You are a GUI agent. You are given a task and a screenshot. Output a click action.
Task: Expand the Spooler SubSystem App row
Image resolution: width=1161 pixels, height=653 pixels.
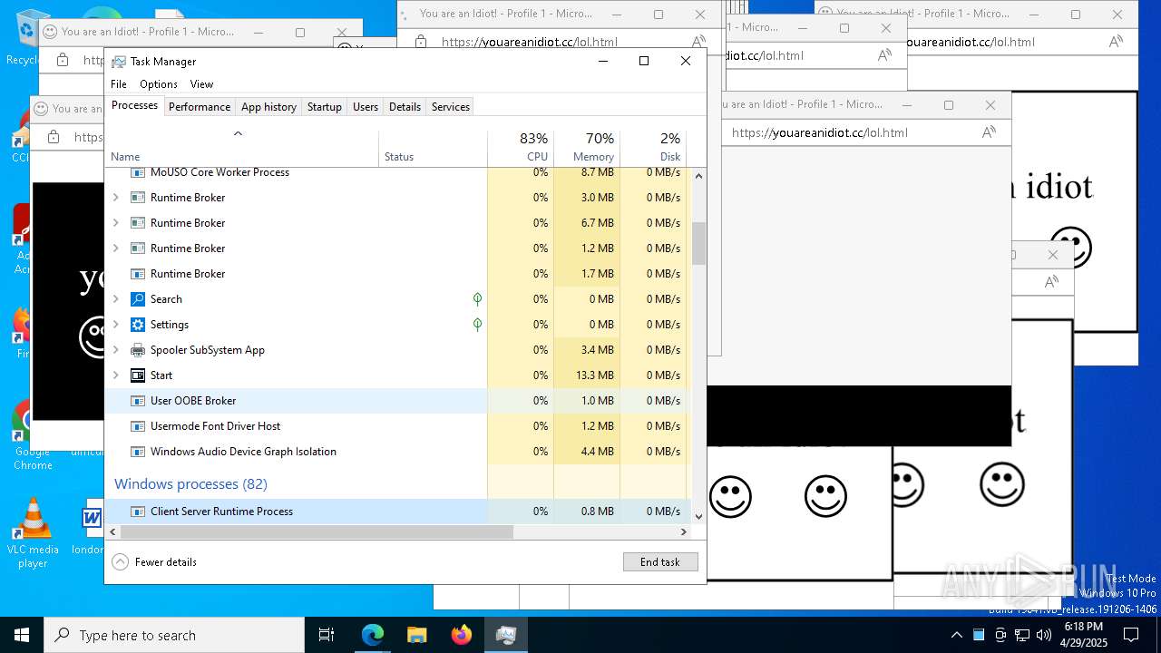[115, 349]
